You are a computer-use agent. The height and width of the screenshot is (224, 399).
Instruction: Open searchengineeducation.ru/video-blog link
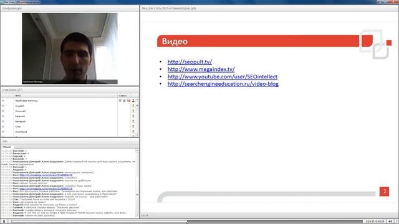coord(223,84)
